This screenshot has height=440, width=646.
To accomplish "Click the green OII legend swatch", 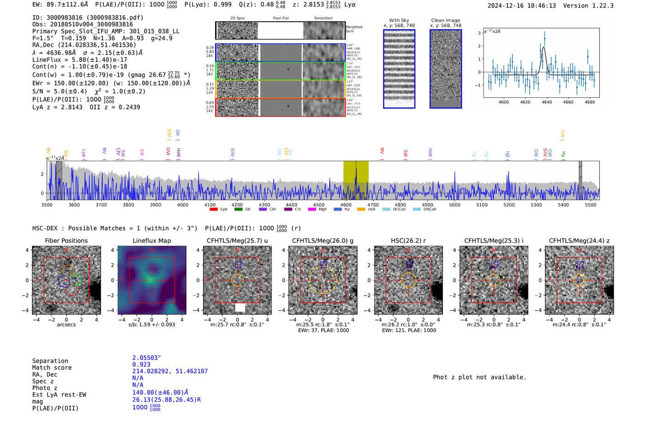I will click(x=238, y=209).
